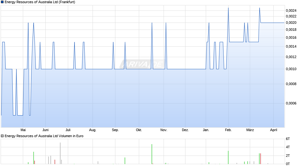Click the price spike in late October
The height and width of the screenshot is (167, 298).
pyautogui.click(x=152, y=23)
